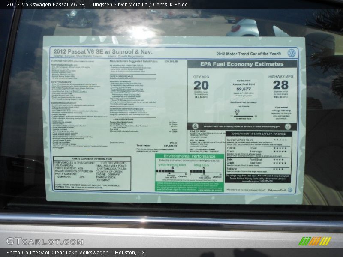343x257 pixels.
Task: Click 'Combined Fuel Economy' label
Action: click(243, 102)
